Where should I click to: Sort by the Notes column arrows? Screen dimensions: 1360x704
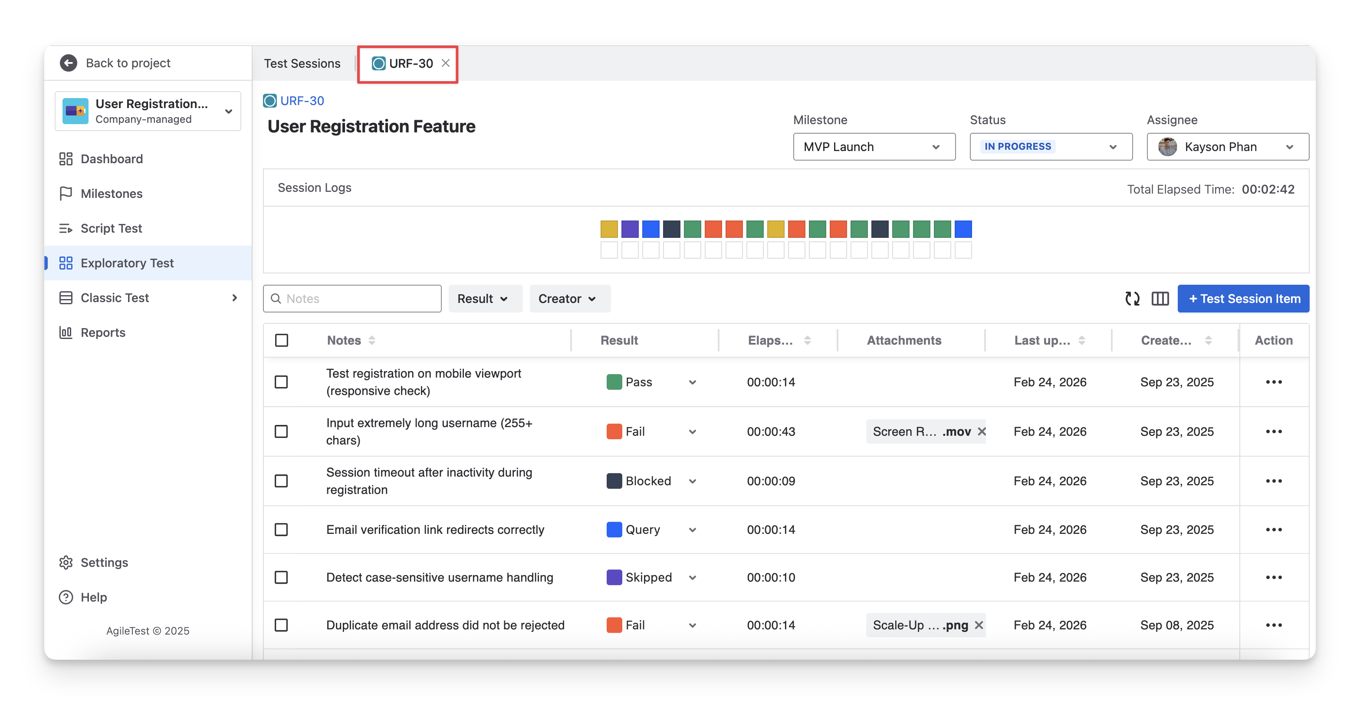click(x=372, y=340)
